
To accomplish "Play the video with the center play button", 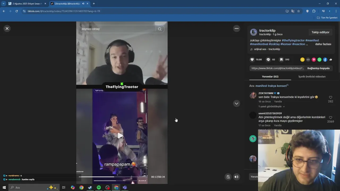I will tap(120, 136).
